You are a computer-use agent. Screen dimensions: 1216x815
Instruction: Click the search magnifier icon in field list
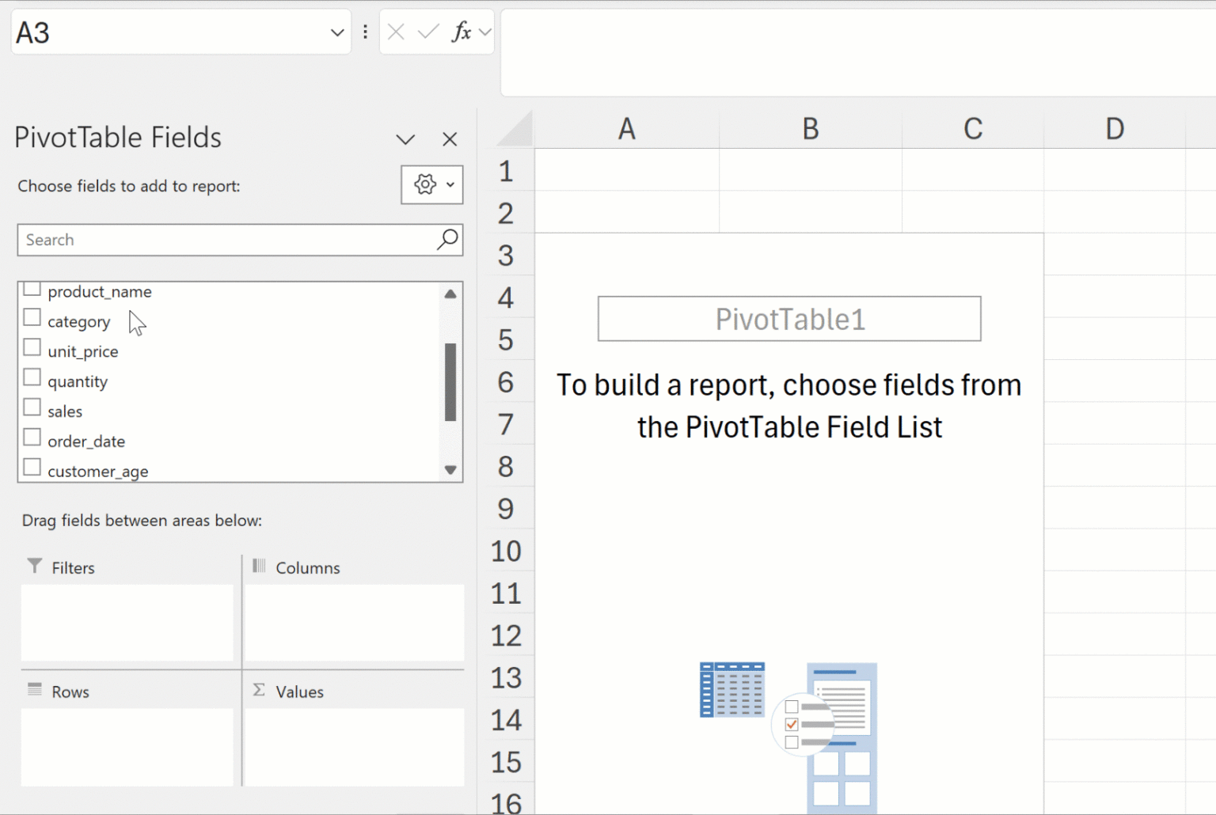click(447, 239)
